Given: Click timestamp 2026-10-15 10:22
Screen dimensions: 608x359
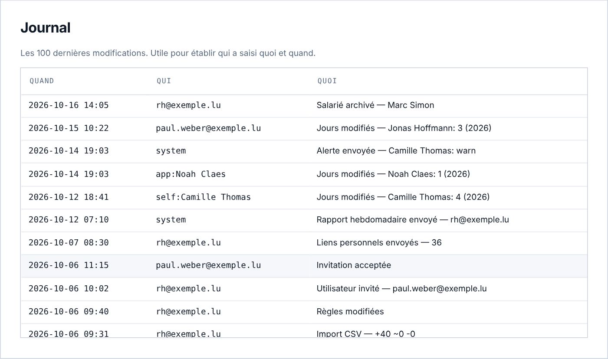Looking at the screenshot, I should click(69, 128).
